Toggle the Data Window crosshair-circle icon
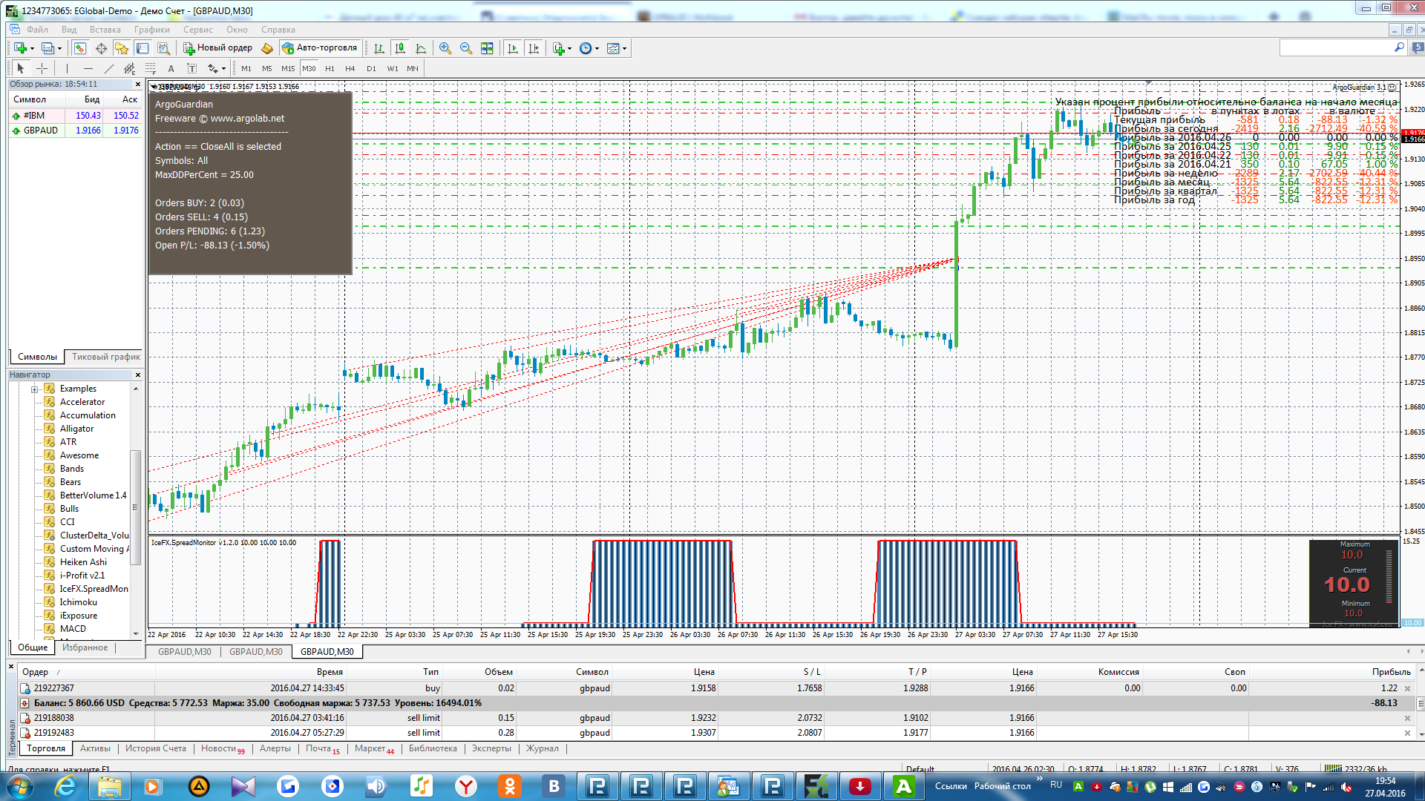The image size is (1425, 801). 101,48
